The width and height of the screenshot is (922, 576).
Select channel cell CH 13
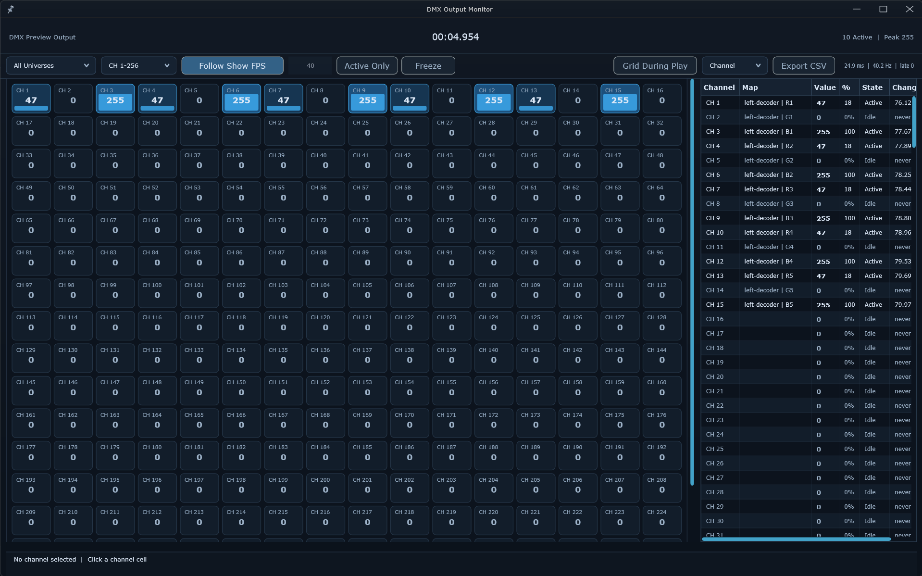point(536,99)
